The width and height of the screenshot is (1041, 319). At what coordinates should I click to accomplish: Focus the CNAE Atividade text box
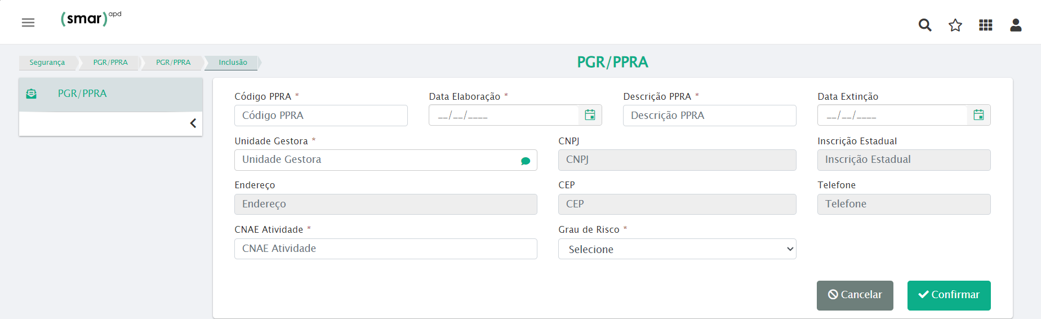tap(385, 249)
